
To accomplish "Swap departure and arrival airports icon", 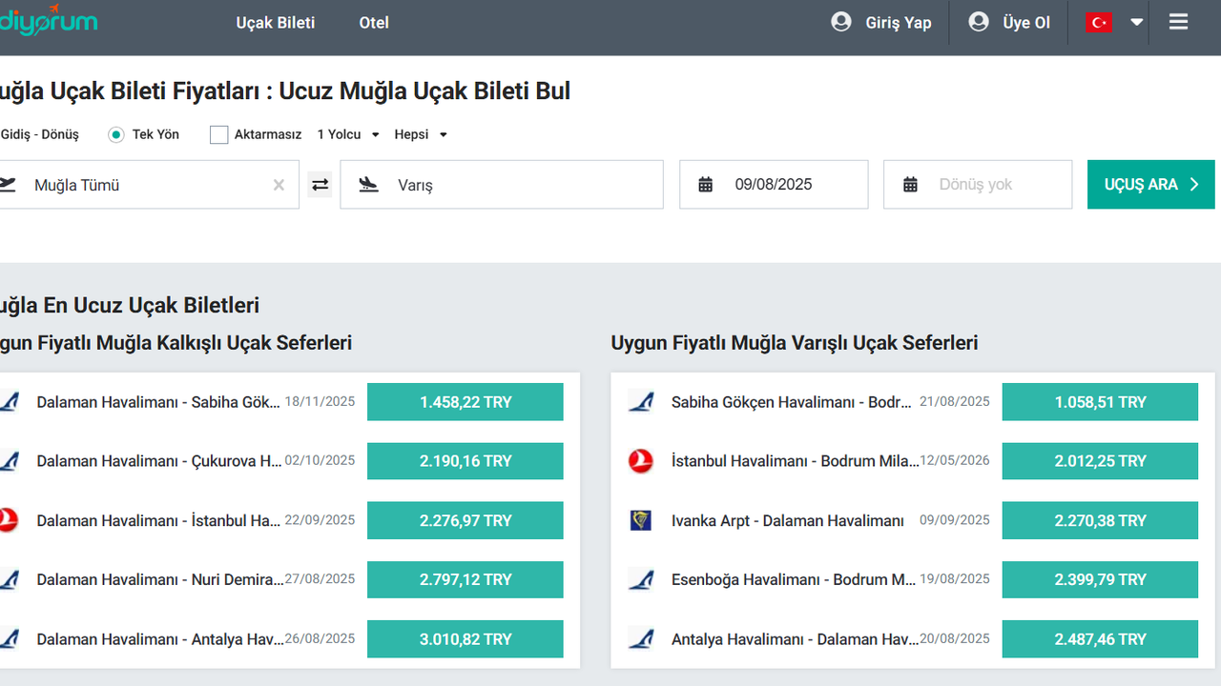I will tap(321, 185).
